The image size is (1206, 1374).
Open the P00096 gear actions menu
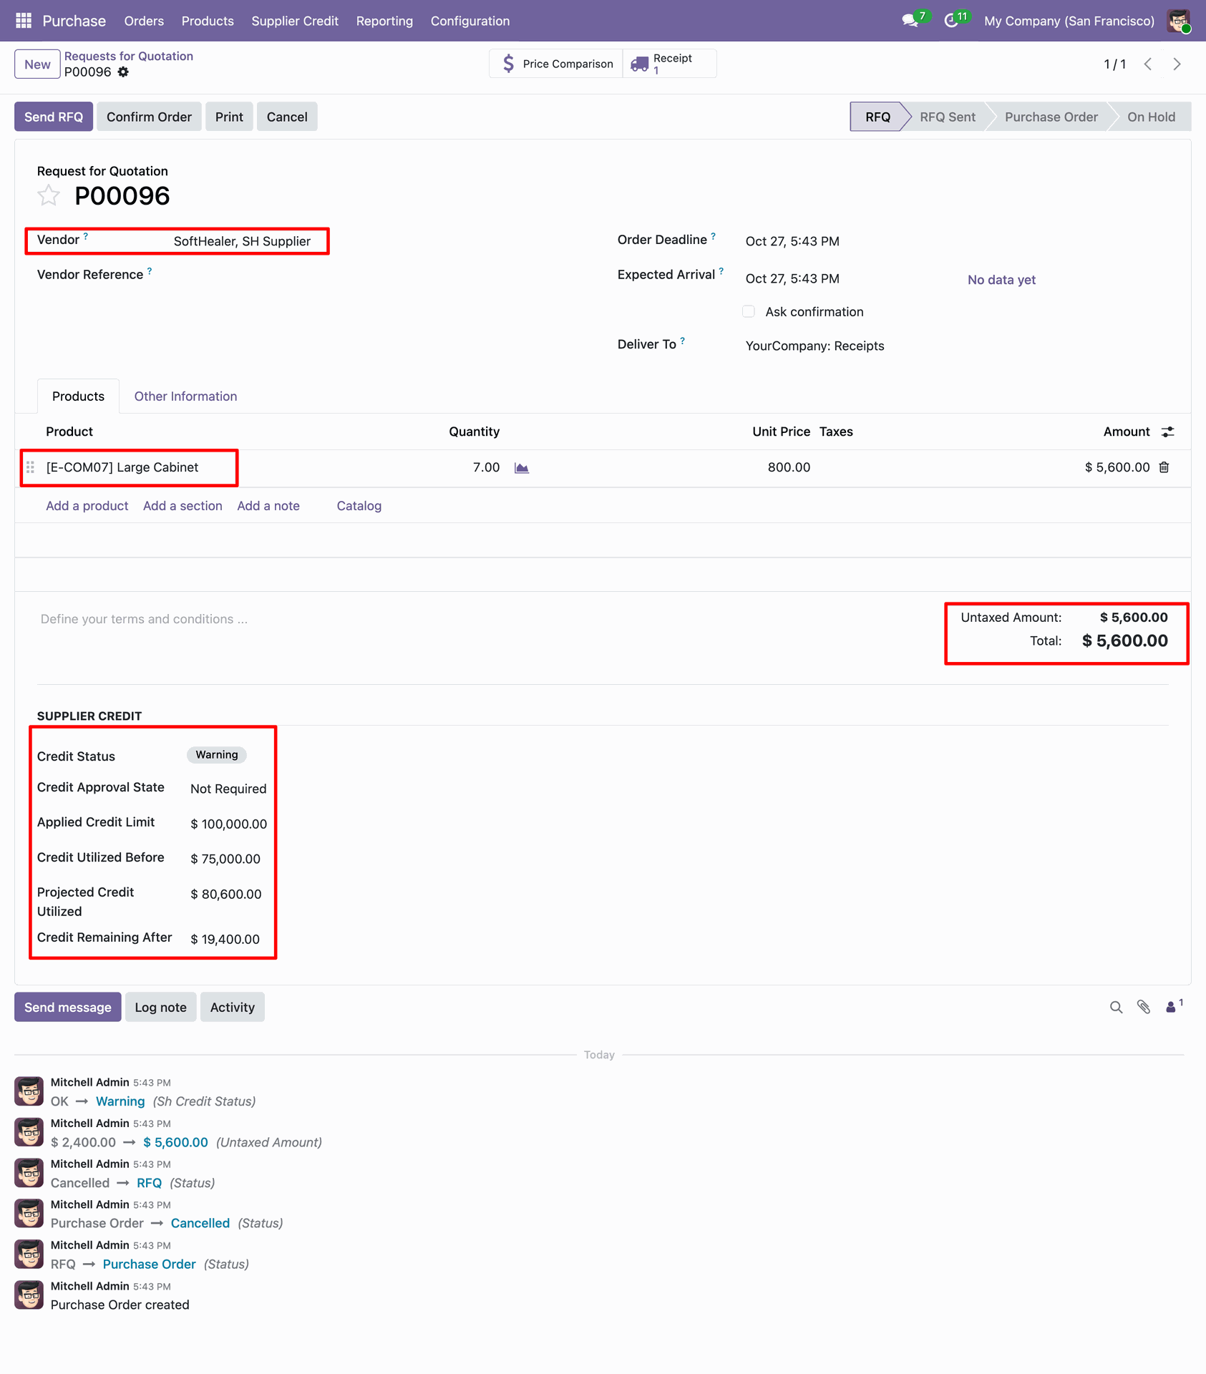pyautogui.click(x=123, y=72)
